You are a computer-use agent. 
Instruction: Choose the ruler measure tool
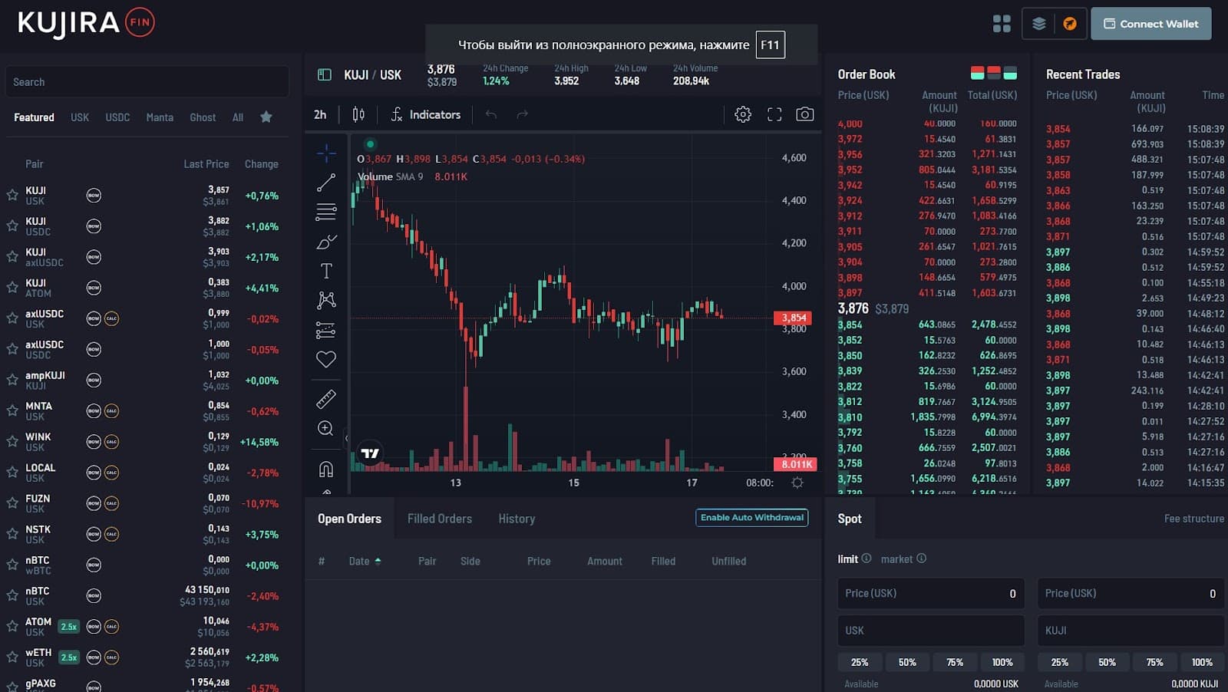(326, 399)
